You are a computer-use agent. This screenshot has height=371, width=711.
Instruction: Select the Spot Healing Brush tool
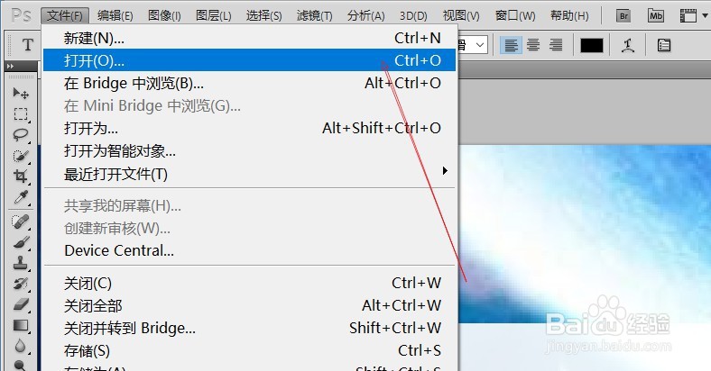point(21,222)
